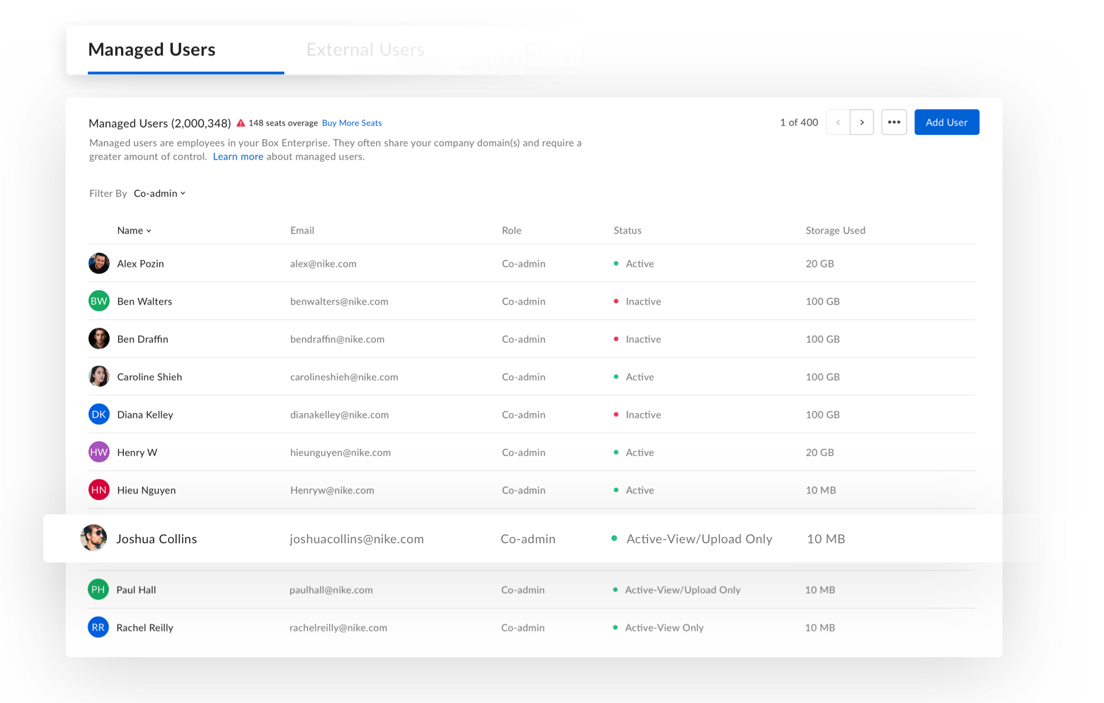Click Joshua Collins' profile photo
The image size is (1104, 703).
tap(94, 538)
